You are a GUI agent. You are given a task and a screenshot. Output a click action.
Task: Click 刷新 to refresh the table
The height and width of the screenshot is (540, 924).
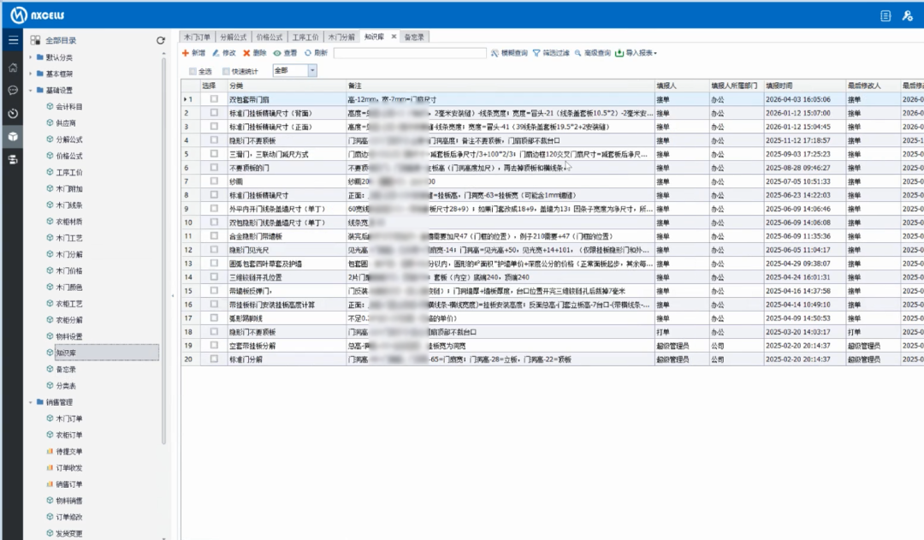pos(316,53)
